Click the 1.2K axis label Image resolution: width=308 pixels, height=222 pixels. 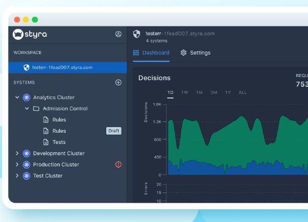click(157, 122)
